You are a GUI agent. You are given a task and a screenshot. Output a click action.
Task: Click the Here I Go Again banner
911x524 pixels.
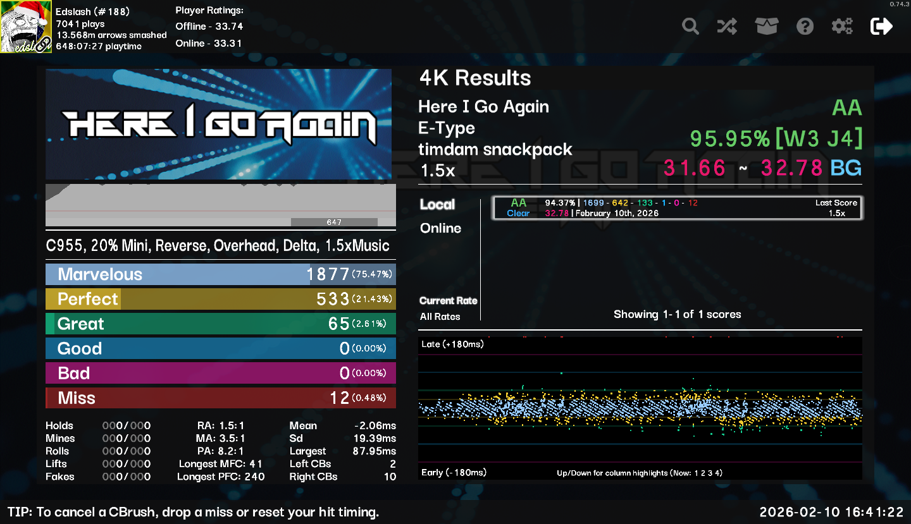[x=218, y=124]
